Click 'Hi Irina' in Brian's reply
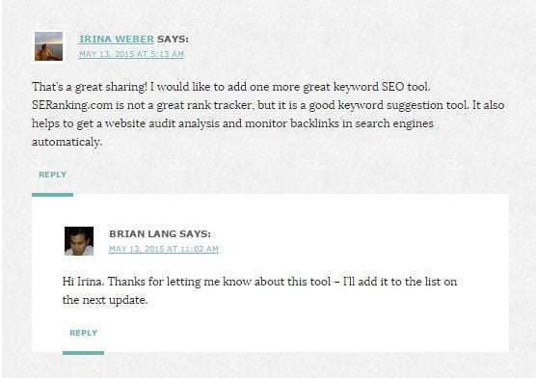536x380 pixels. pos(83,282)
